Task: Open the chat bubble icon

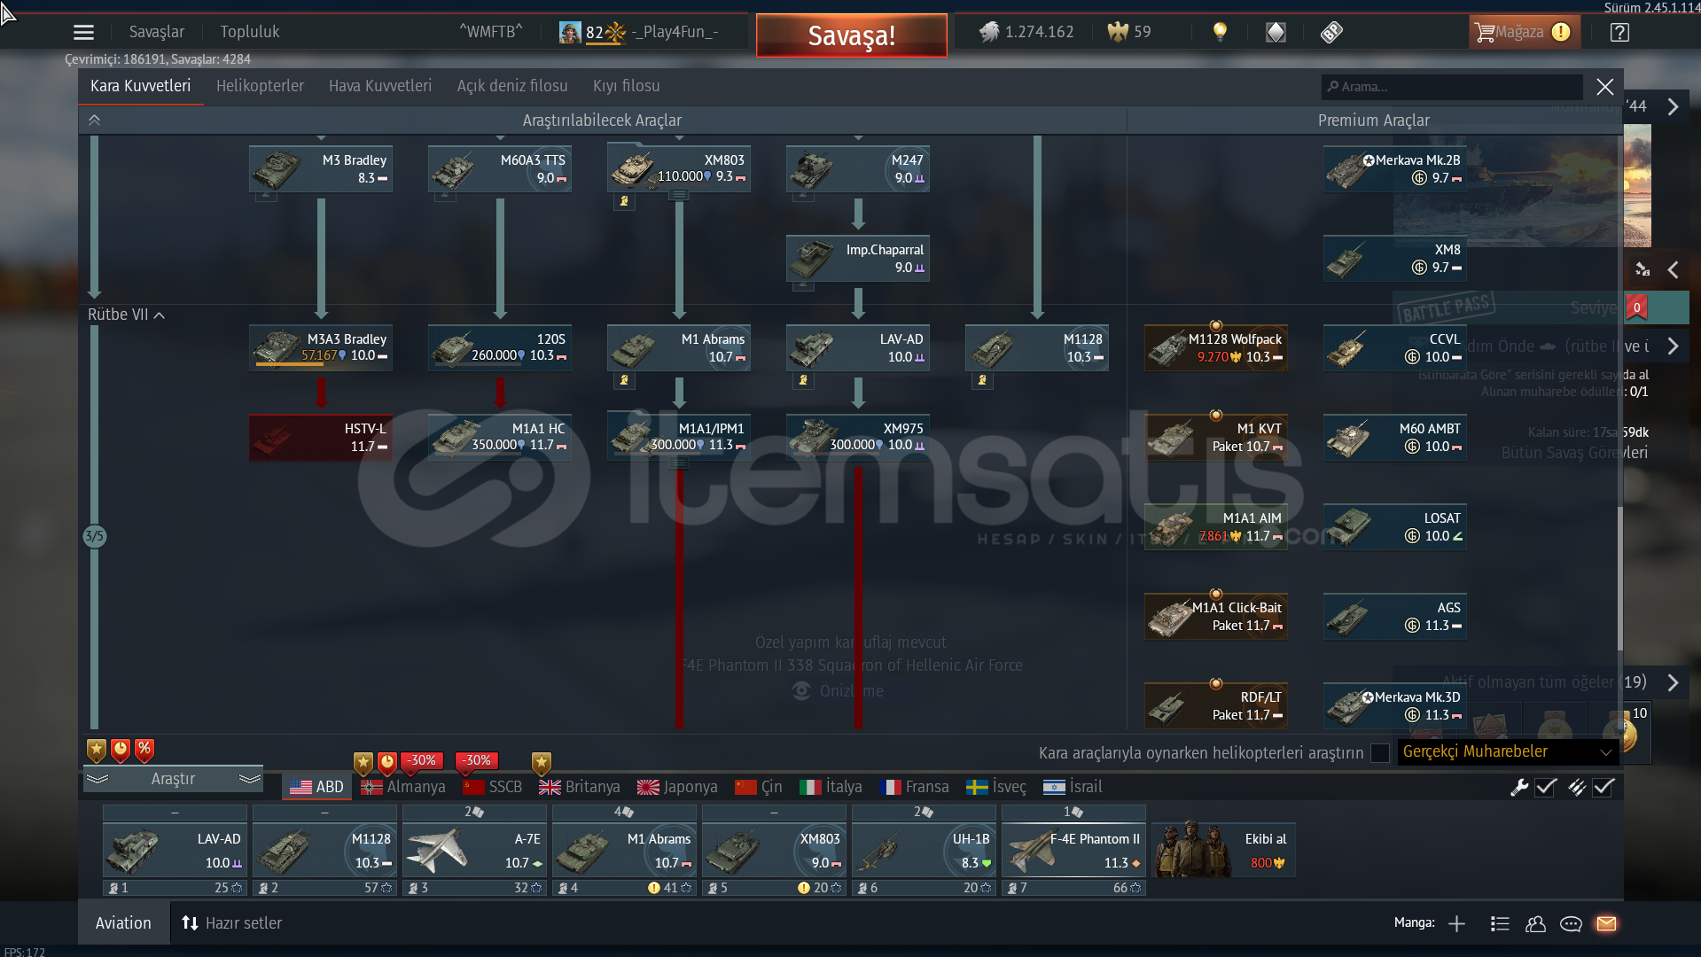Action: click(1571, 923)
